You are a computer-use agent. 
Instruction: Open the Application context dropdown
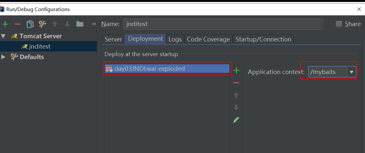click(352, 72)
